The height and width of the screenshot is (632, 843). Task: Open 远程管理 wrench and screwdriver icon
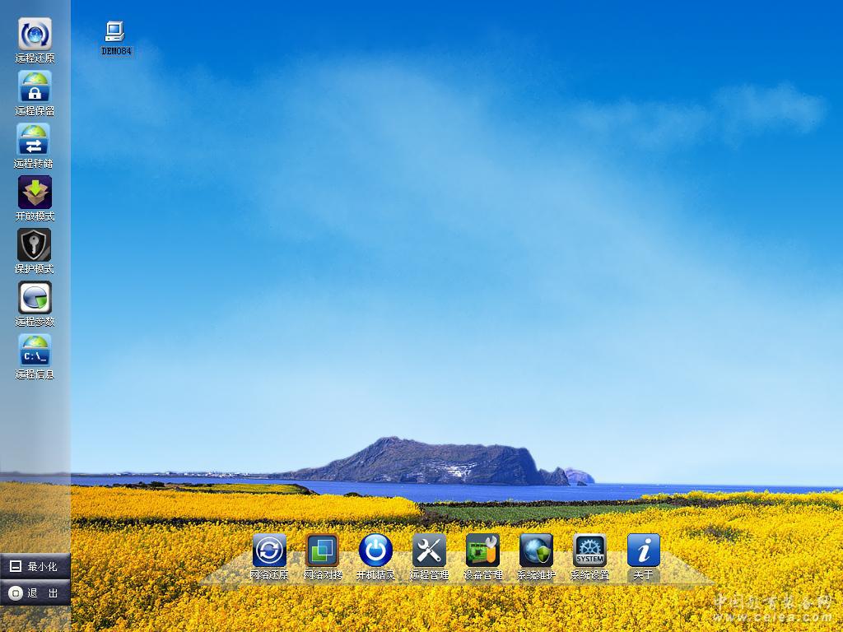click(x=429, y=550)
